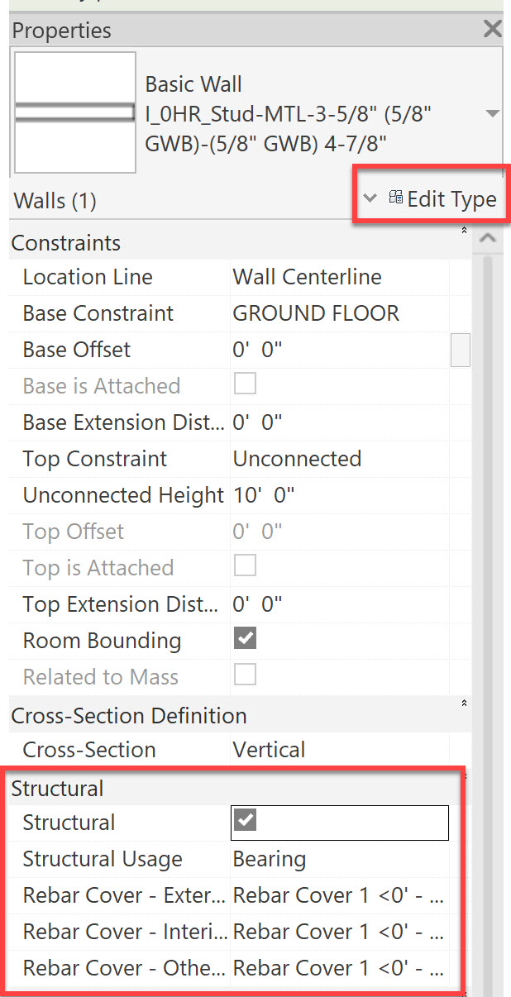
Task: Collapse the Constraints section
Action: coord(464,231)
